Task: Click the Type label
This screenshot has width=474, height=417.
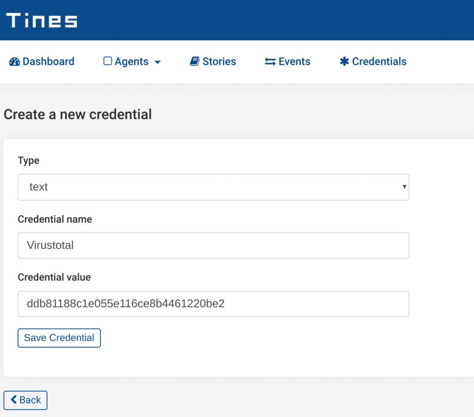Action: [x=28, y=161]
